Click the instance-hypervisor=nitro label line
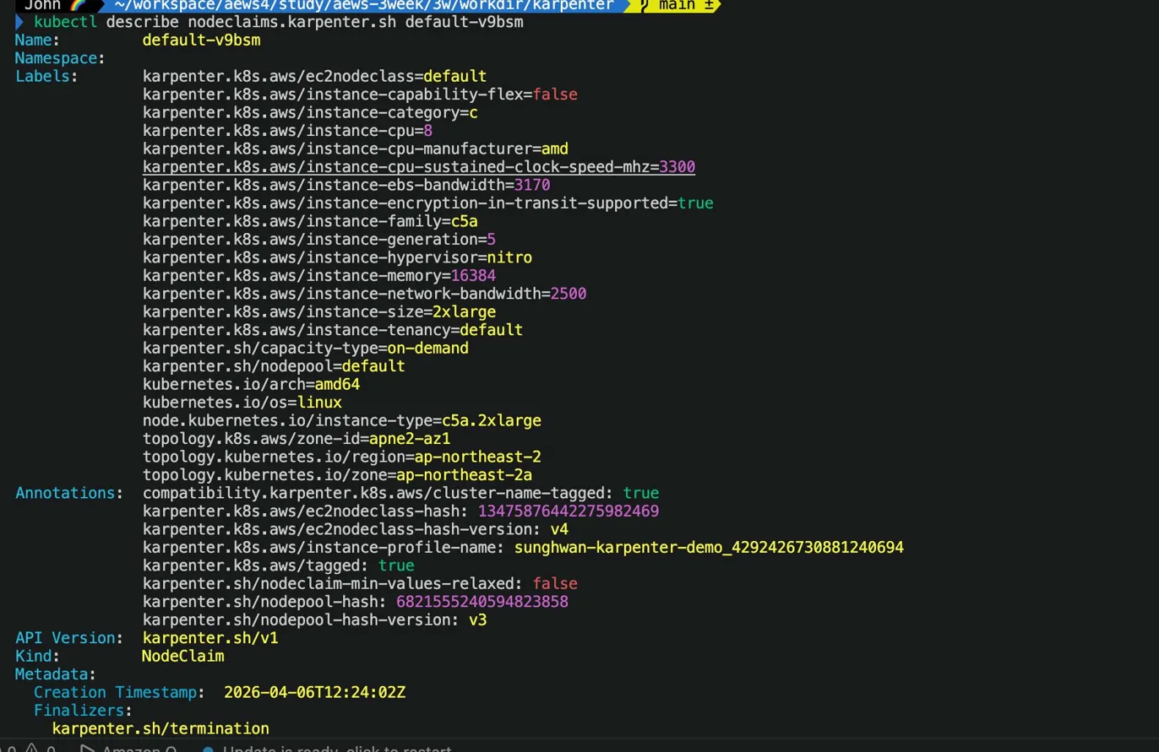The width and height of the screenshot is (1159, 752). 337,257
